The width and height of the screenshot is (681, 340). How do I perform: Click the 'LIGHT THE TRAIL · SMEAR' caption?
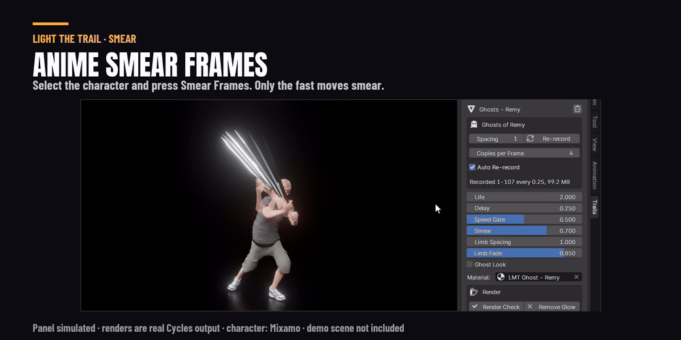84,39
